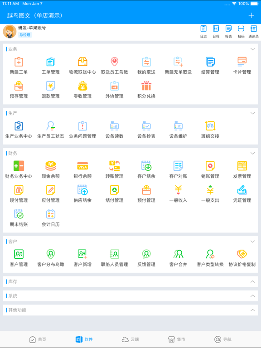Switch to the 软件 tab
261x348 pixels.
point(84,339)
